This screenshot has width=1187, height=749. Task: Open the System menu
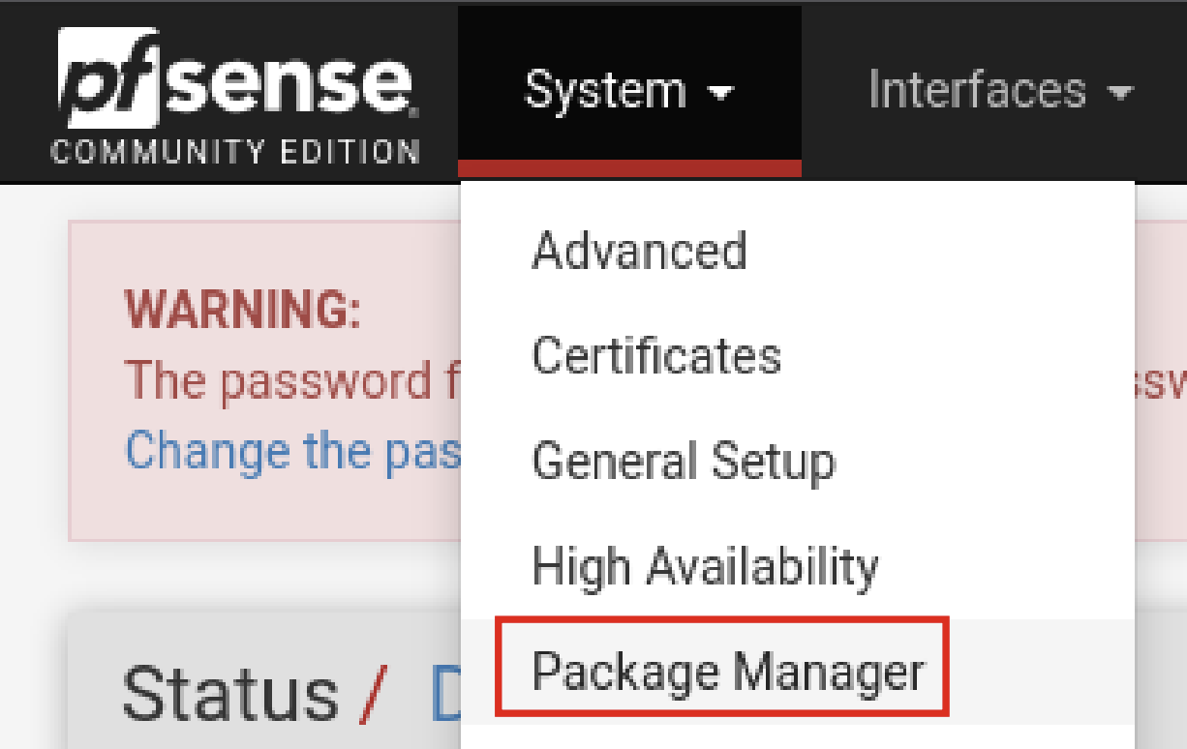[x=606, y=91]
